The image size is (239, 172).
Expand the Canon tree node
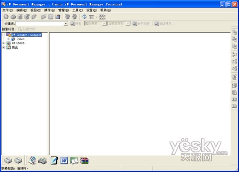pos(9,39)
